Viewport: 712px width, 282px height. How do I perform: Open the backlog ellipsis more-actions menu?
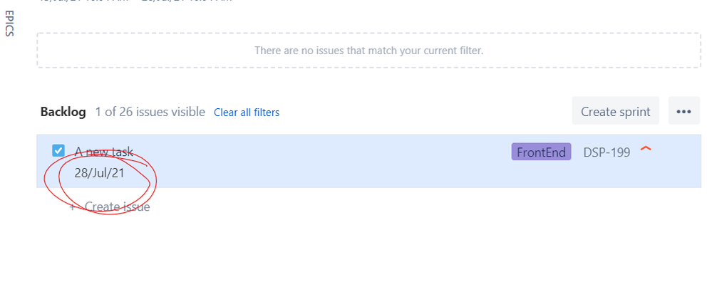683,110
